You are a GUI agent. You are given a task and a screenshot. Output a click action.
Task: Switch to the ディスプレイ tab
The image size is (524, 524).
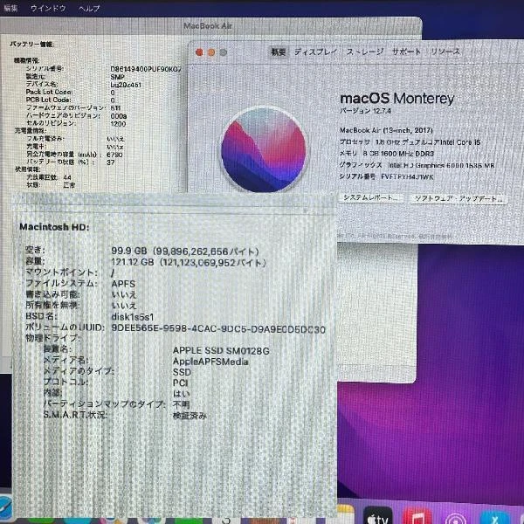pos(315,52)
